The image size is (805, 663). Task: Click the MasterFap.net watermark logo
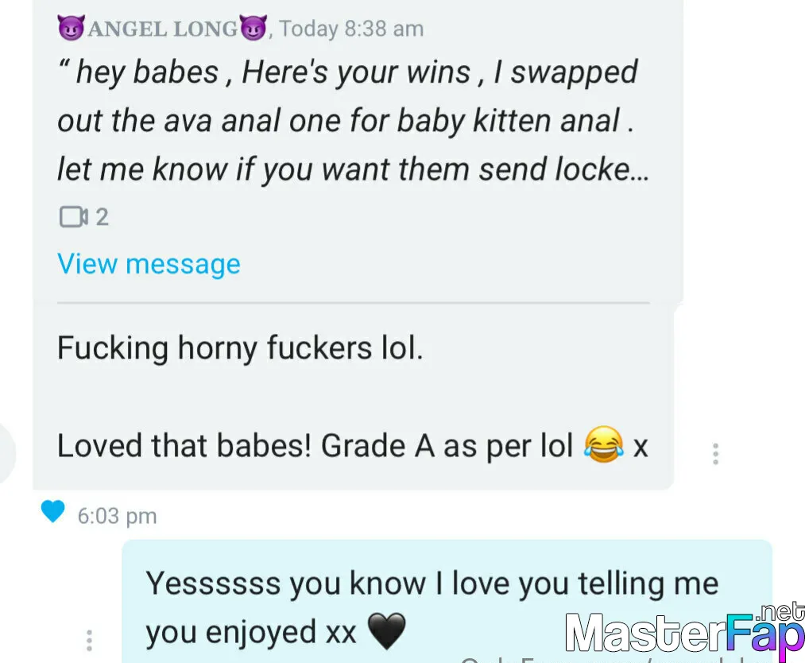[685, 632]
